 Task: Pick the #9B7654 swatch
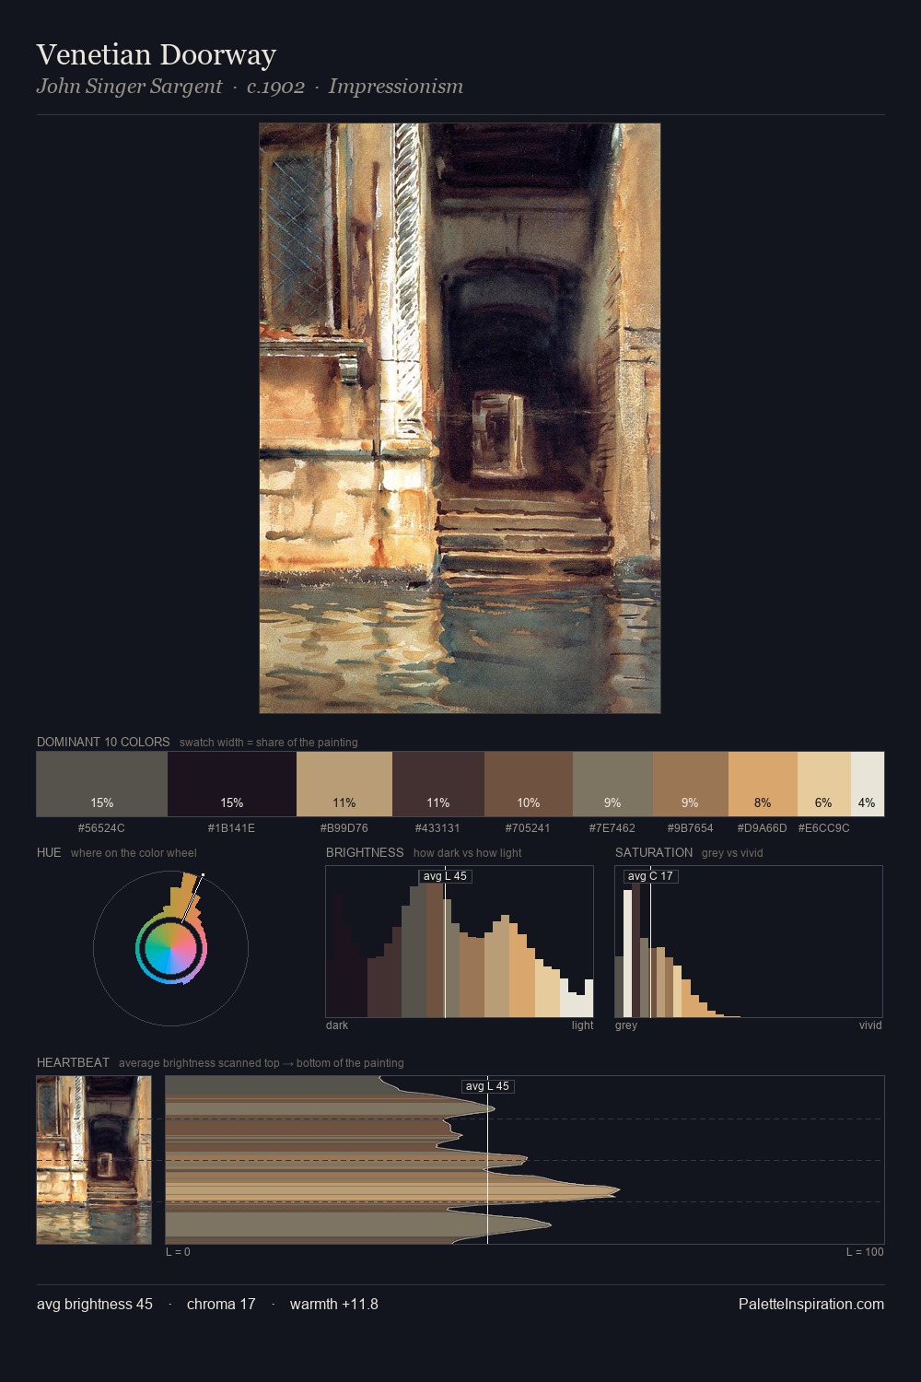[691, 784]
